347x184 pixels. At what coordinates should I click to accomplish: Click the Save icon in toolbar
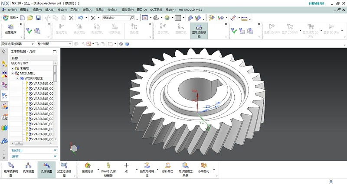tap(38, 18)
